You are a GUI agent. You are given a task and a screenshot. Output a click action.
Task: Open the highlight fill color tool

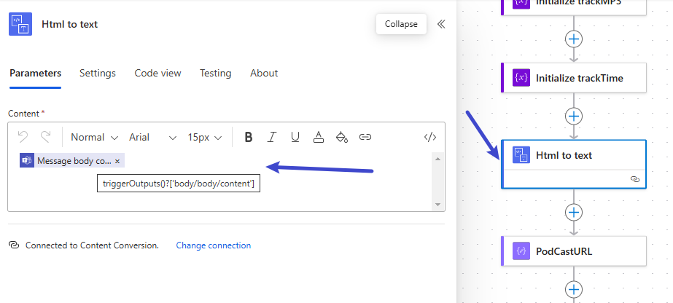click(x=342, y=137)
